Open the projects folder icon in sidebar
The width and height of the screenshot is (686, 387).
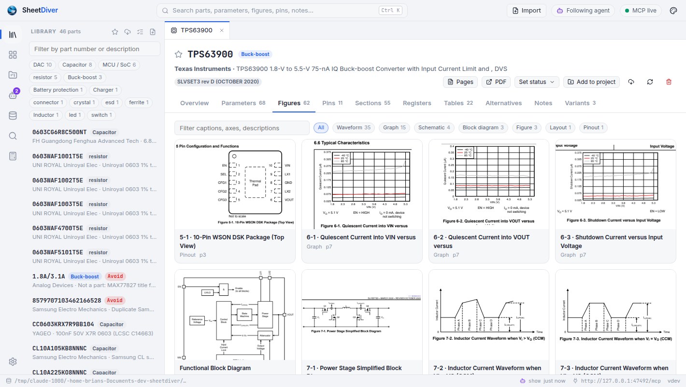pos(13,75)
